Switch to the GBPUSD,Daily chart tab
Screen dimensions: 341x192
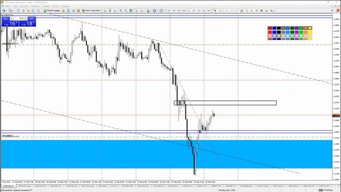[x=25, y=186]
